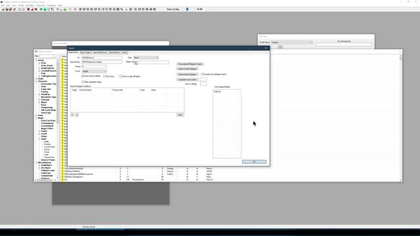Open the Help menu
The image size is (420, 236).
coord(60,5)
